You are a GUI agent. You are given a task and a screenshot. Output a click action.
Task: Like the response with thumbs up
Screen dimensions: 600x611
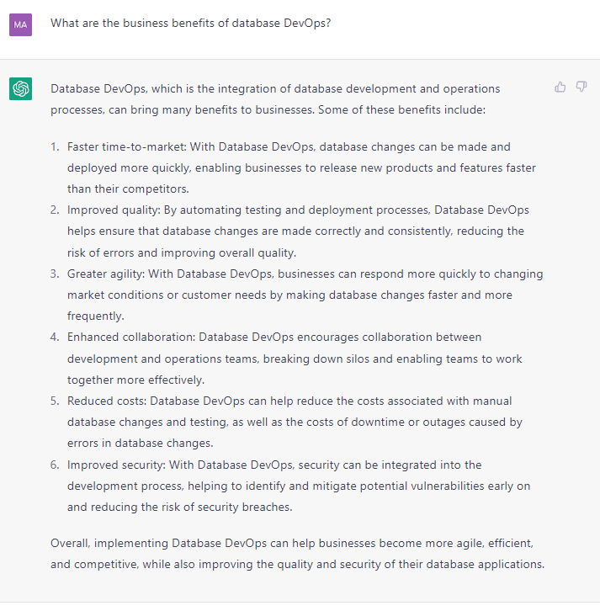(x=560, y=87)
